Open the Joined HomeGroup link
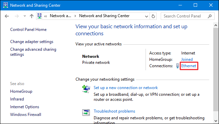219x124 pixels. [x=187, y=59]
